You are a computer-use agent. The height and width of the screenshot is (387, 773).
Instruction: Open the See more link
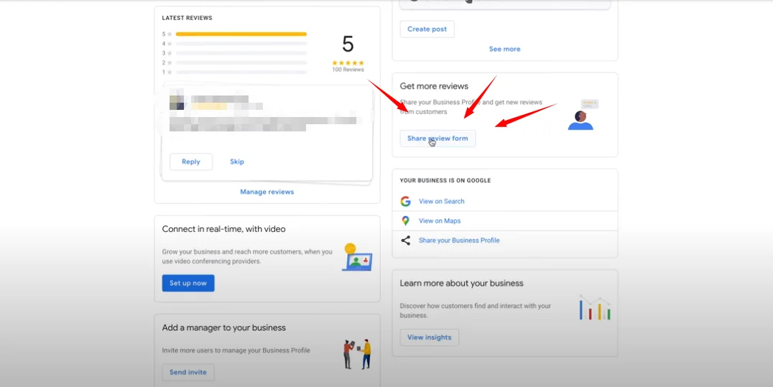[x=504, y=50]
